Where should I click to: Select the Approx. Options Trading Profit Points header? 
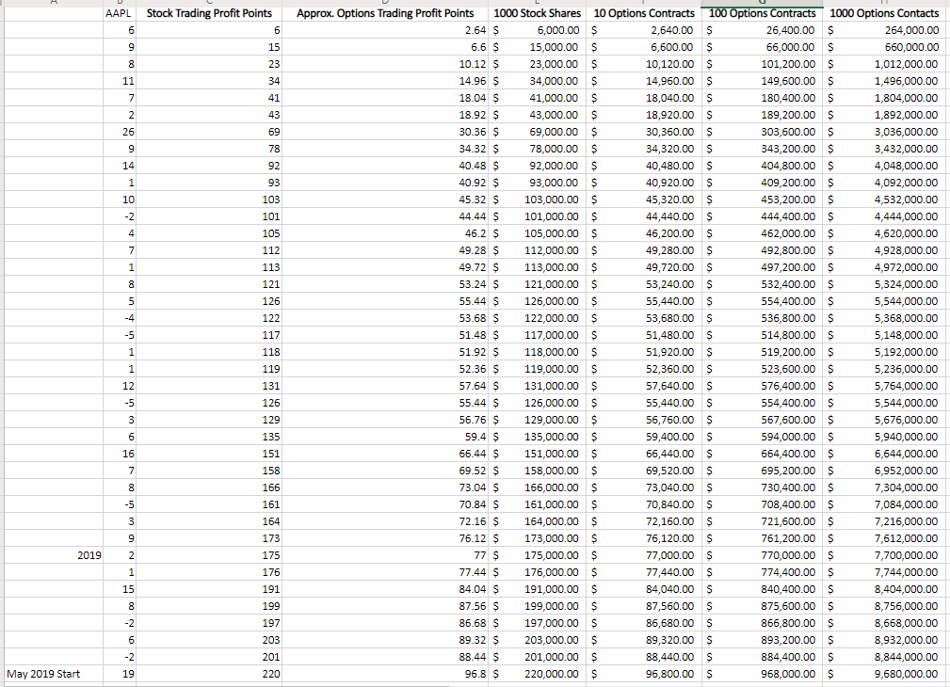[x=385, y=13]
